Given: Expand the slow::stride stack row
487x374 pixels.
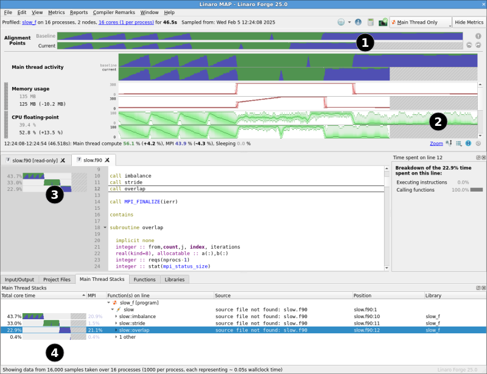Looking at the screenshot, I should 116,323.
